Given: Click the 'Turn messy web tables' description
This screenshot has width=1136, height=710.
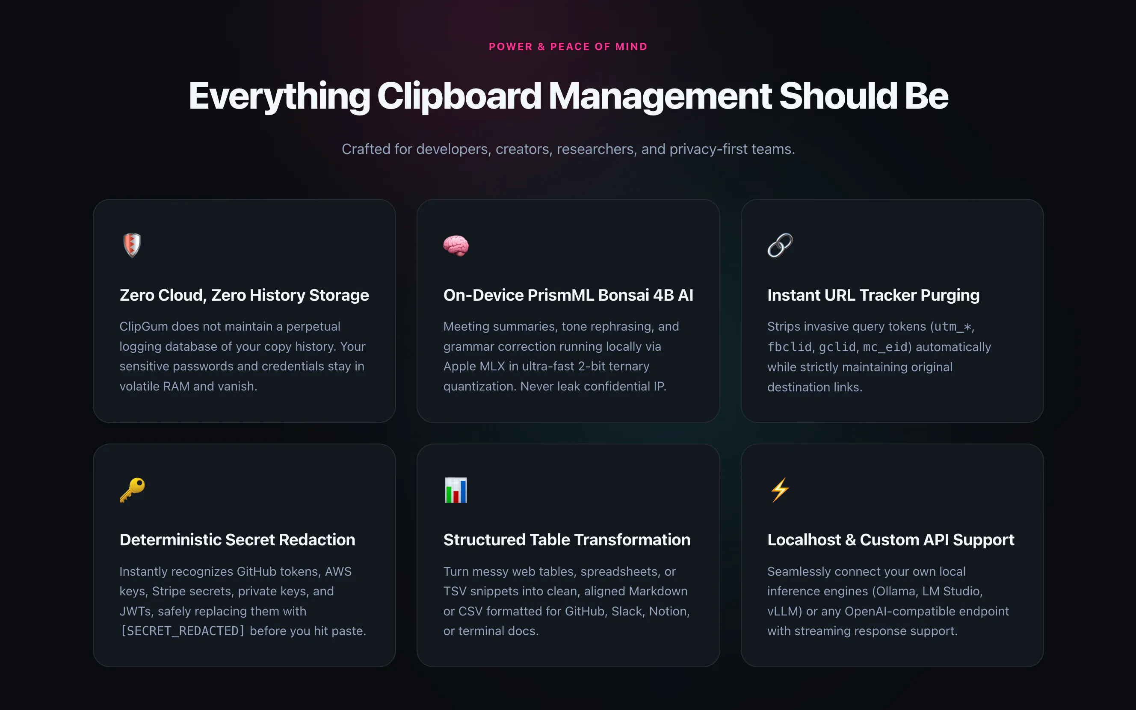Looking at the screenshot, I should 567,601.
